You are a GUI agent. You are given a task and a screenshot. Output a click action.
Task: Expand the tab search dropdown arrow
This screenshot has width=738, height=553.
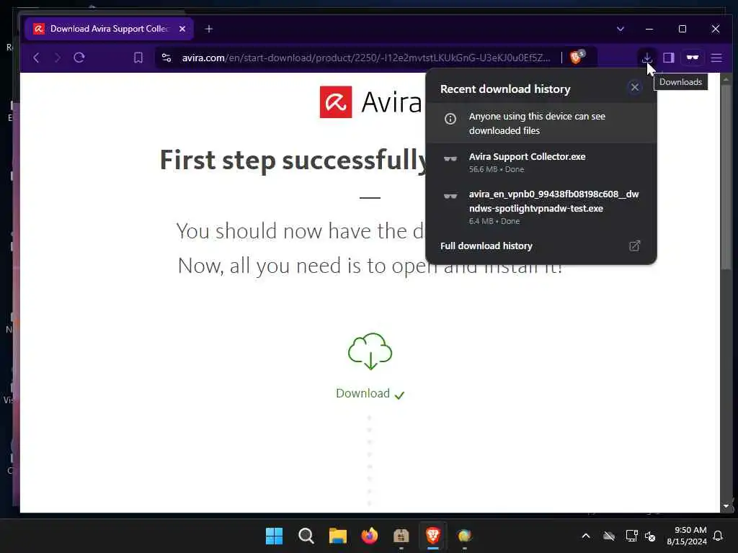pos(621,29)
